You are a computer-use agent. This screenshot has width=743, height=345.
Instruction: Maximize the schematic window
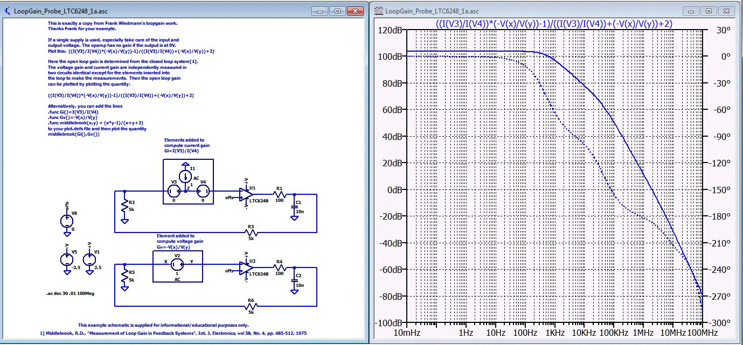click(337, 11)
